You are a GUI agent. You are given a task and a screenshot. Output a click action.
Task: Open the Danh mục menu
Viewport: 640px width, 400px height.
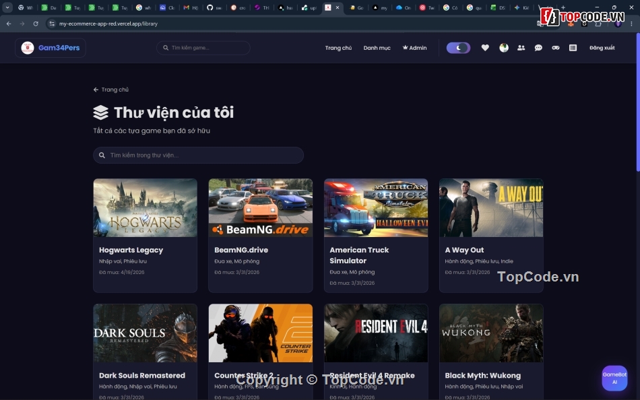(377, 48)
